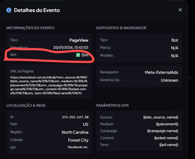Click the PageView event type value
195x159 pixels.
tap(79, 40)
